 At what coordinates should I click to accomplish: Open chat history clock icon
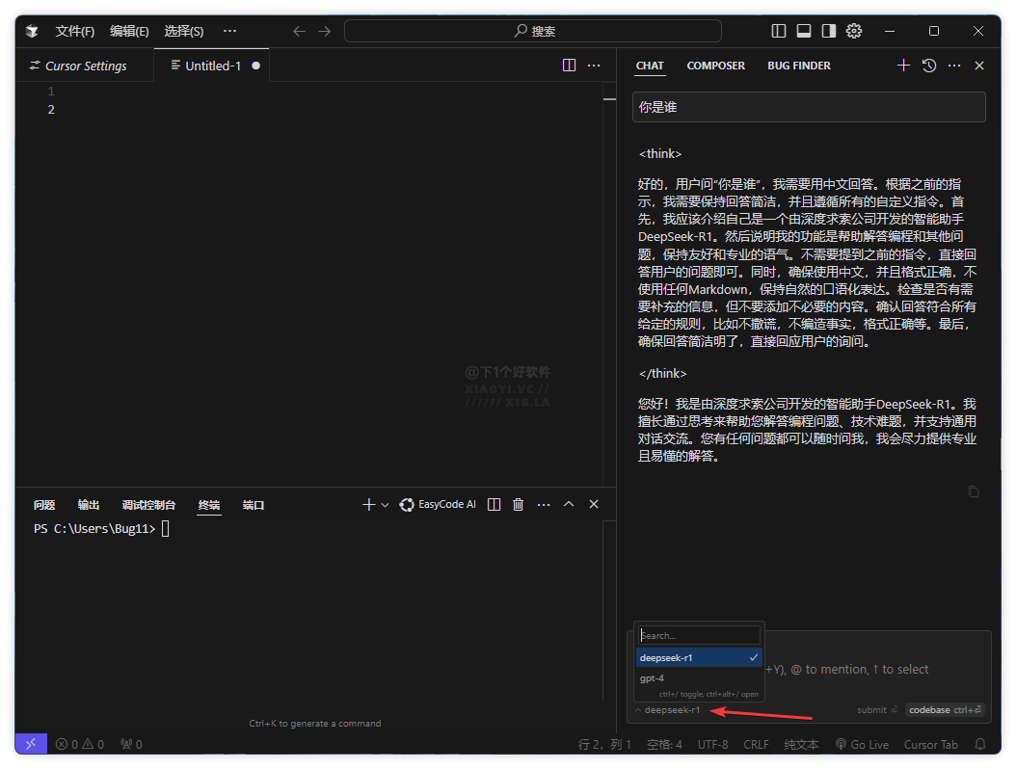coord(928,66)
